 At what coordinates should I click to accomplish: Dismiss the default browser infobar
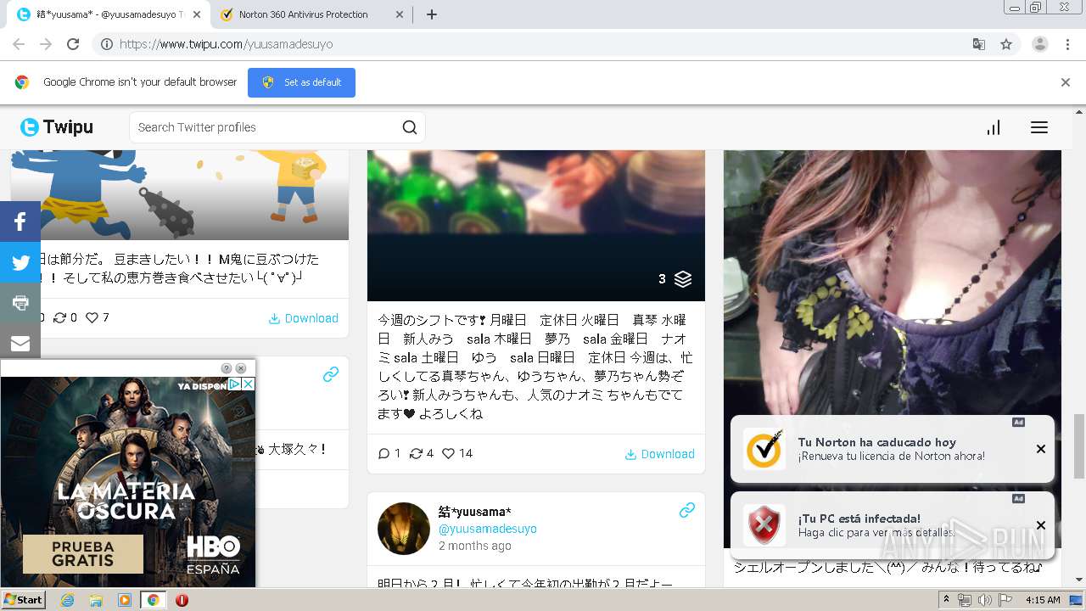point(1066,82)
